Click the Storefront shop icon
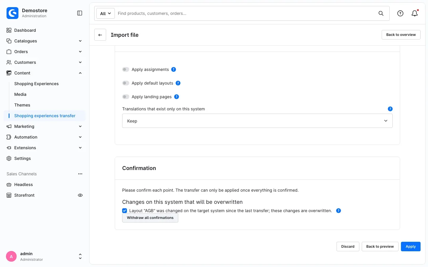The width and height of the screenshot is (428, 267). click(x=9, y=195)
